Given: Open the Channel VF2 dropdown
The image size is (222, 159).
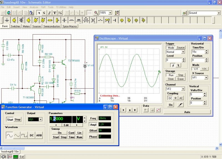Looking at the screenshot, I should coord(183,89).
